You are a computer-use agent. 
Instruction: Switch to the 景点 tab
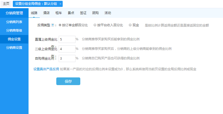coord(71,13)
